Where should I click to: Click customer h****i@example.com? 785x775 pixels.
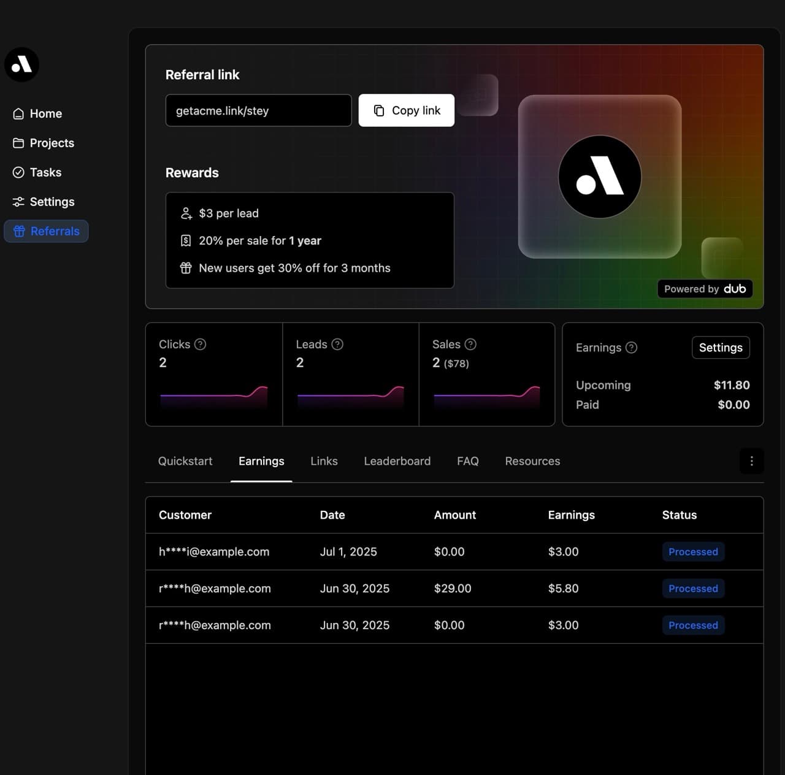click(214, 552)
